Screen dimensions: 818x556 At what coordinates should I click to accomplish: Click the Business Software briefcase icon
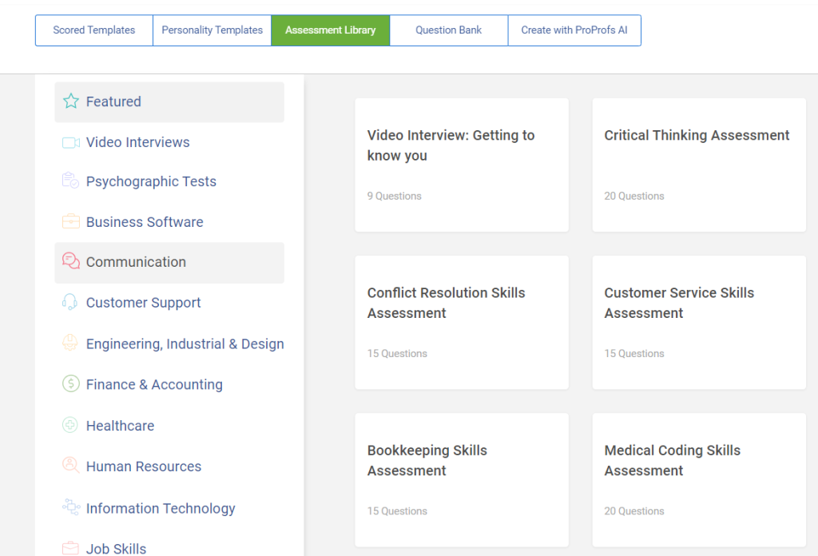click(x=71, y=222)
